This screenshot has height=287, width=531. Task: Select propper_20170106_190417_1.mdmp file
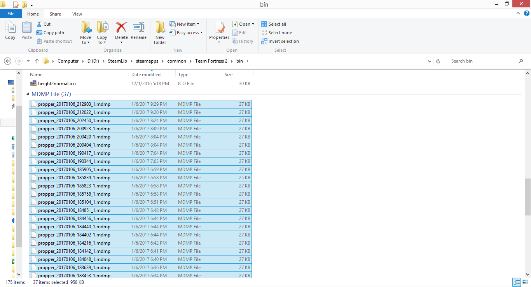pyautogui.click(x=140, y=153)
